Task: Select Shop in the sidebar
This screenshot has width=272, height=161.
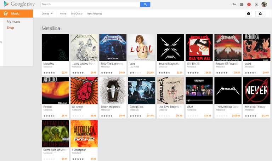Action: (x=10, y=28)
